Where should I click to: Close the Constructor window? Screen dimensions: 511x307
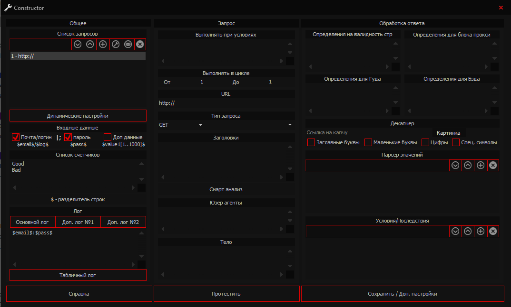tap(501, 8)
